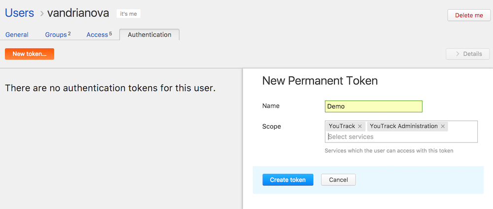Focus the token Name field
Screen dimensions: 493x209
374,106
